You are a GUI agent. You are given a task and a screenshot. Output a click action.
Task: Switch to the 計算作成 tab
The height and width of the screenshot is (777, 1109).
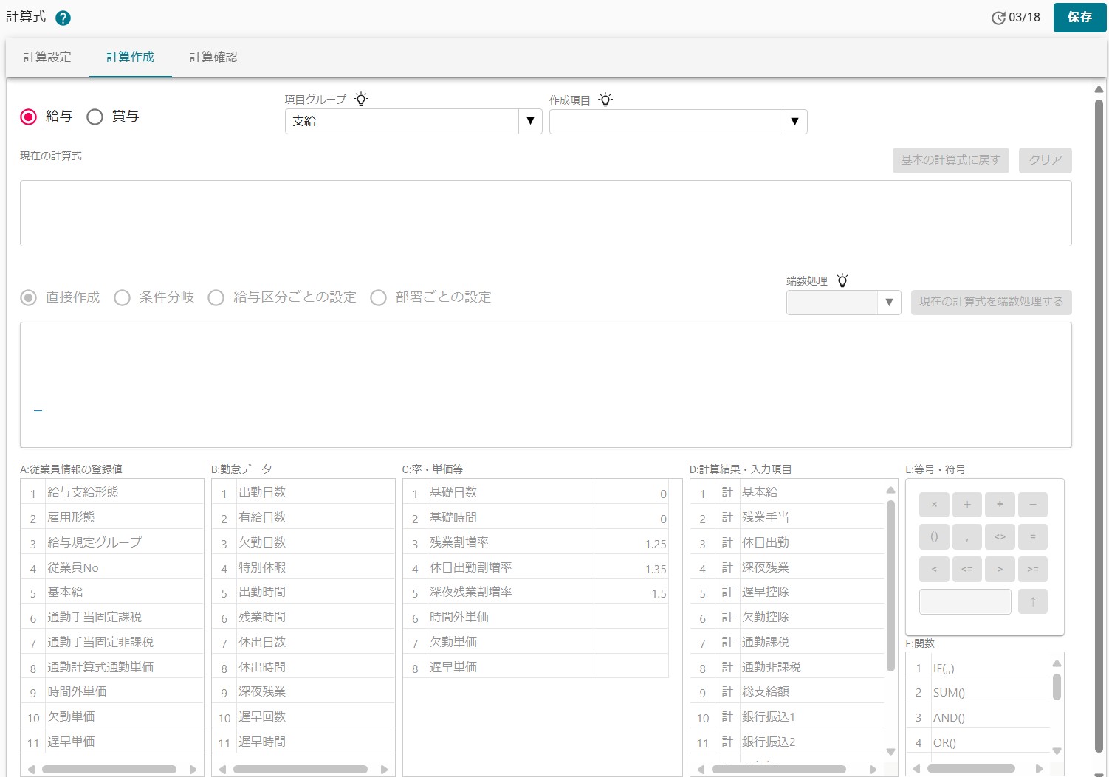click(131, 57)
